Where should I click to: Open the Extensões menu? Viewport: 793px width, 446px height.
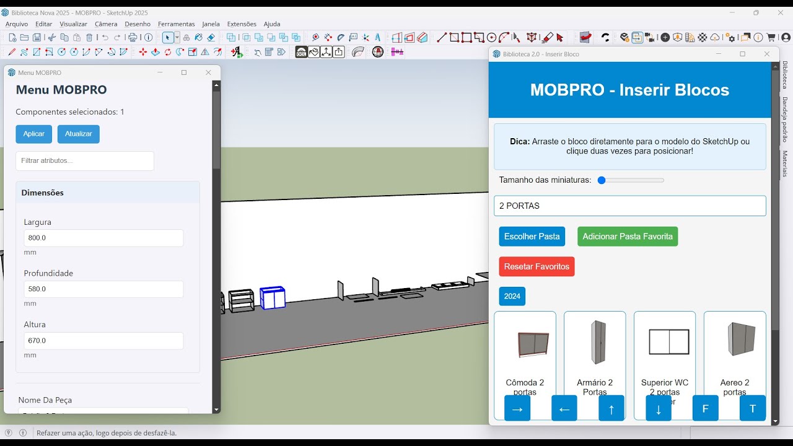[242, 24]
